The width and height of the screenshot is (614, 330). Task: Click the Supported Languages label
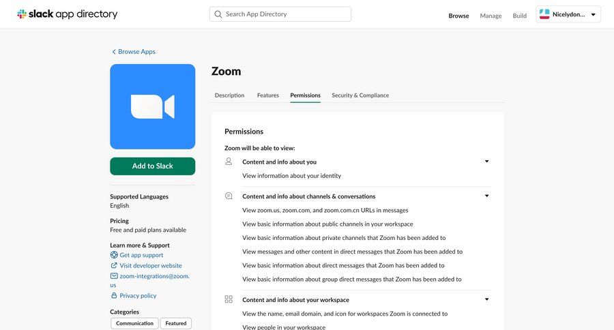139,196
